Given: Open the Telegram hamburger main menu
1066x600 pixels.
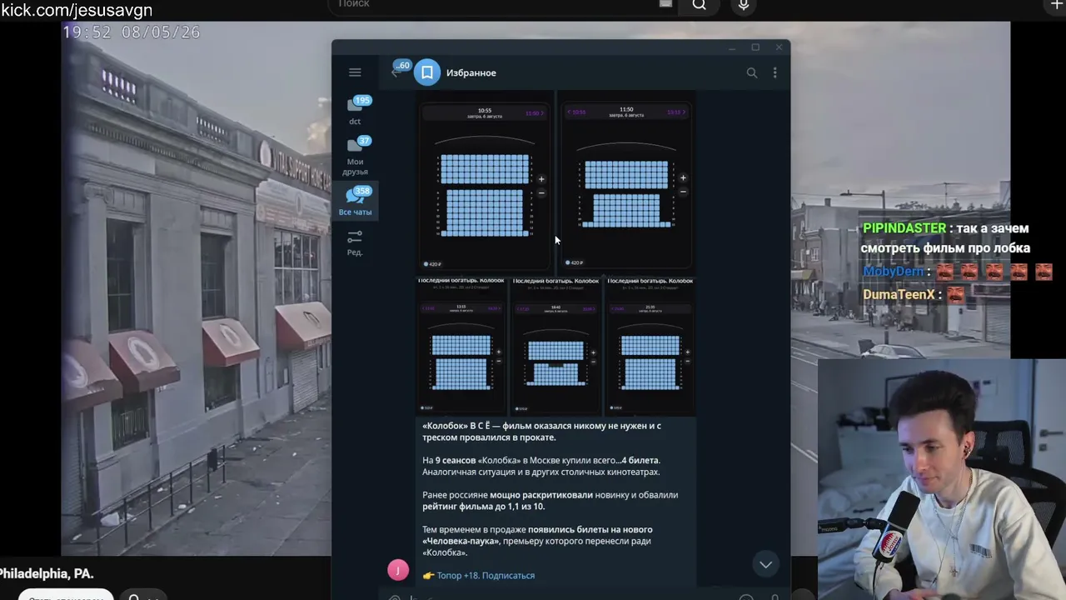Looking at the screenshot, I should [355, 72].
